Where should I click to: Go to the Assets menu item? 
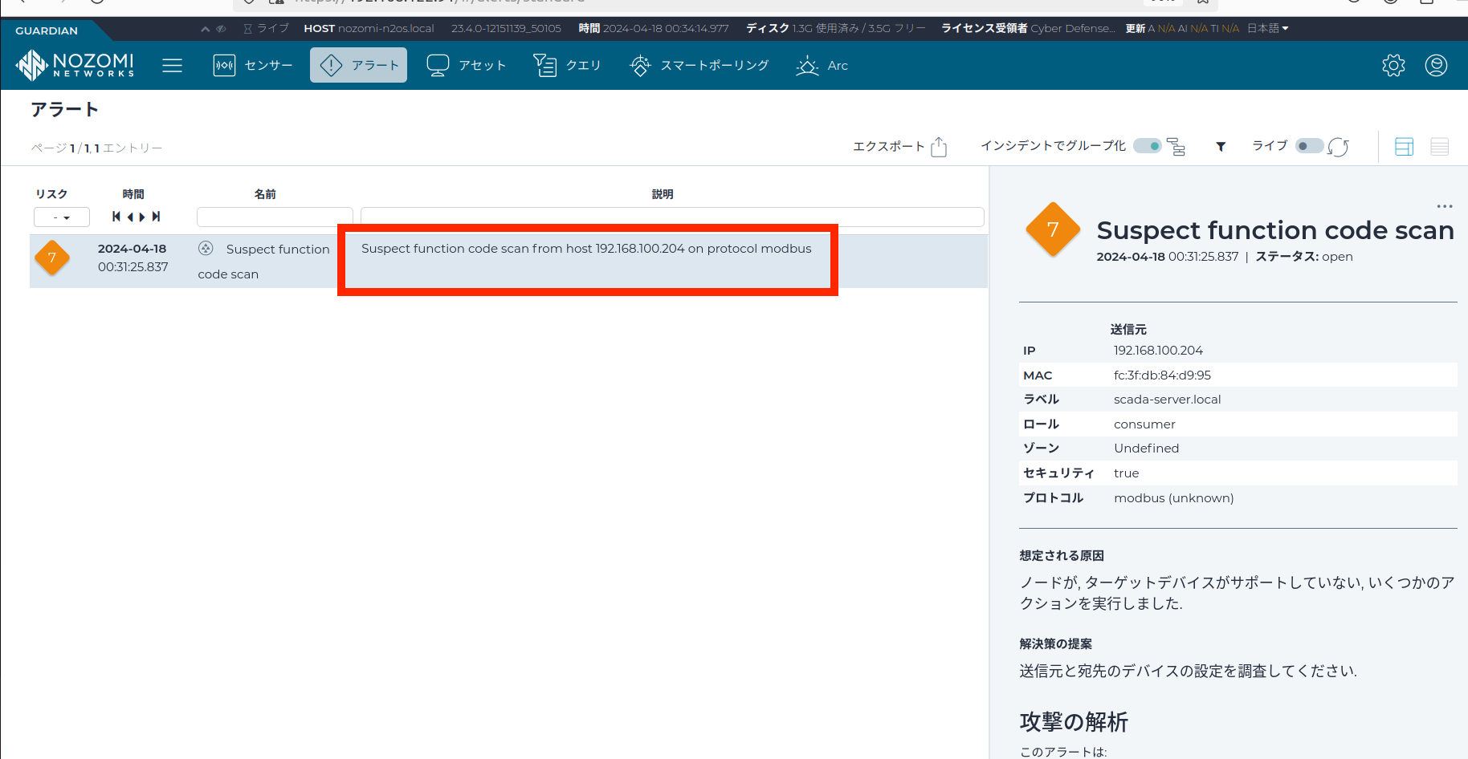pyautogui.click(x=467, y=65)
